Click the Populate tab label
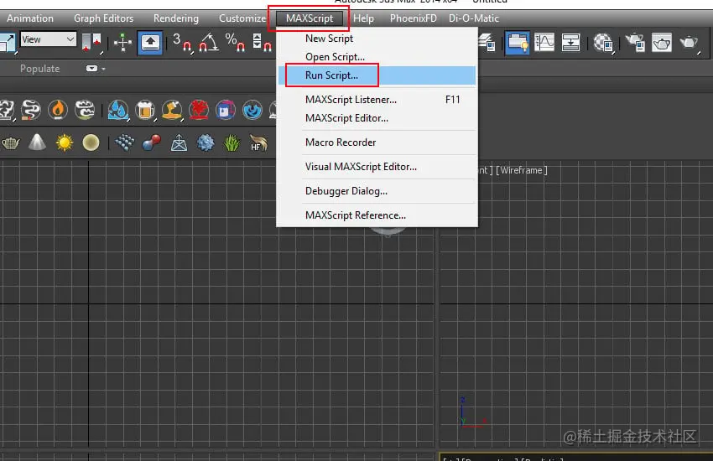The image size is (713, 461). tap(40, 69)
